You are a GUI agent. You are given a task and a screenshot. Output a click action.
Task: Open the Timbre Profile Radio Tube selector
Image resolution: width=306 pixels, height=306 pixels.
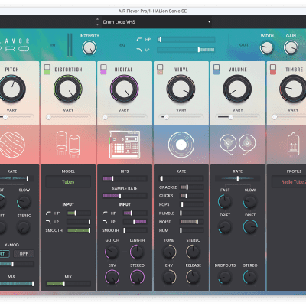(288, 182)
